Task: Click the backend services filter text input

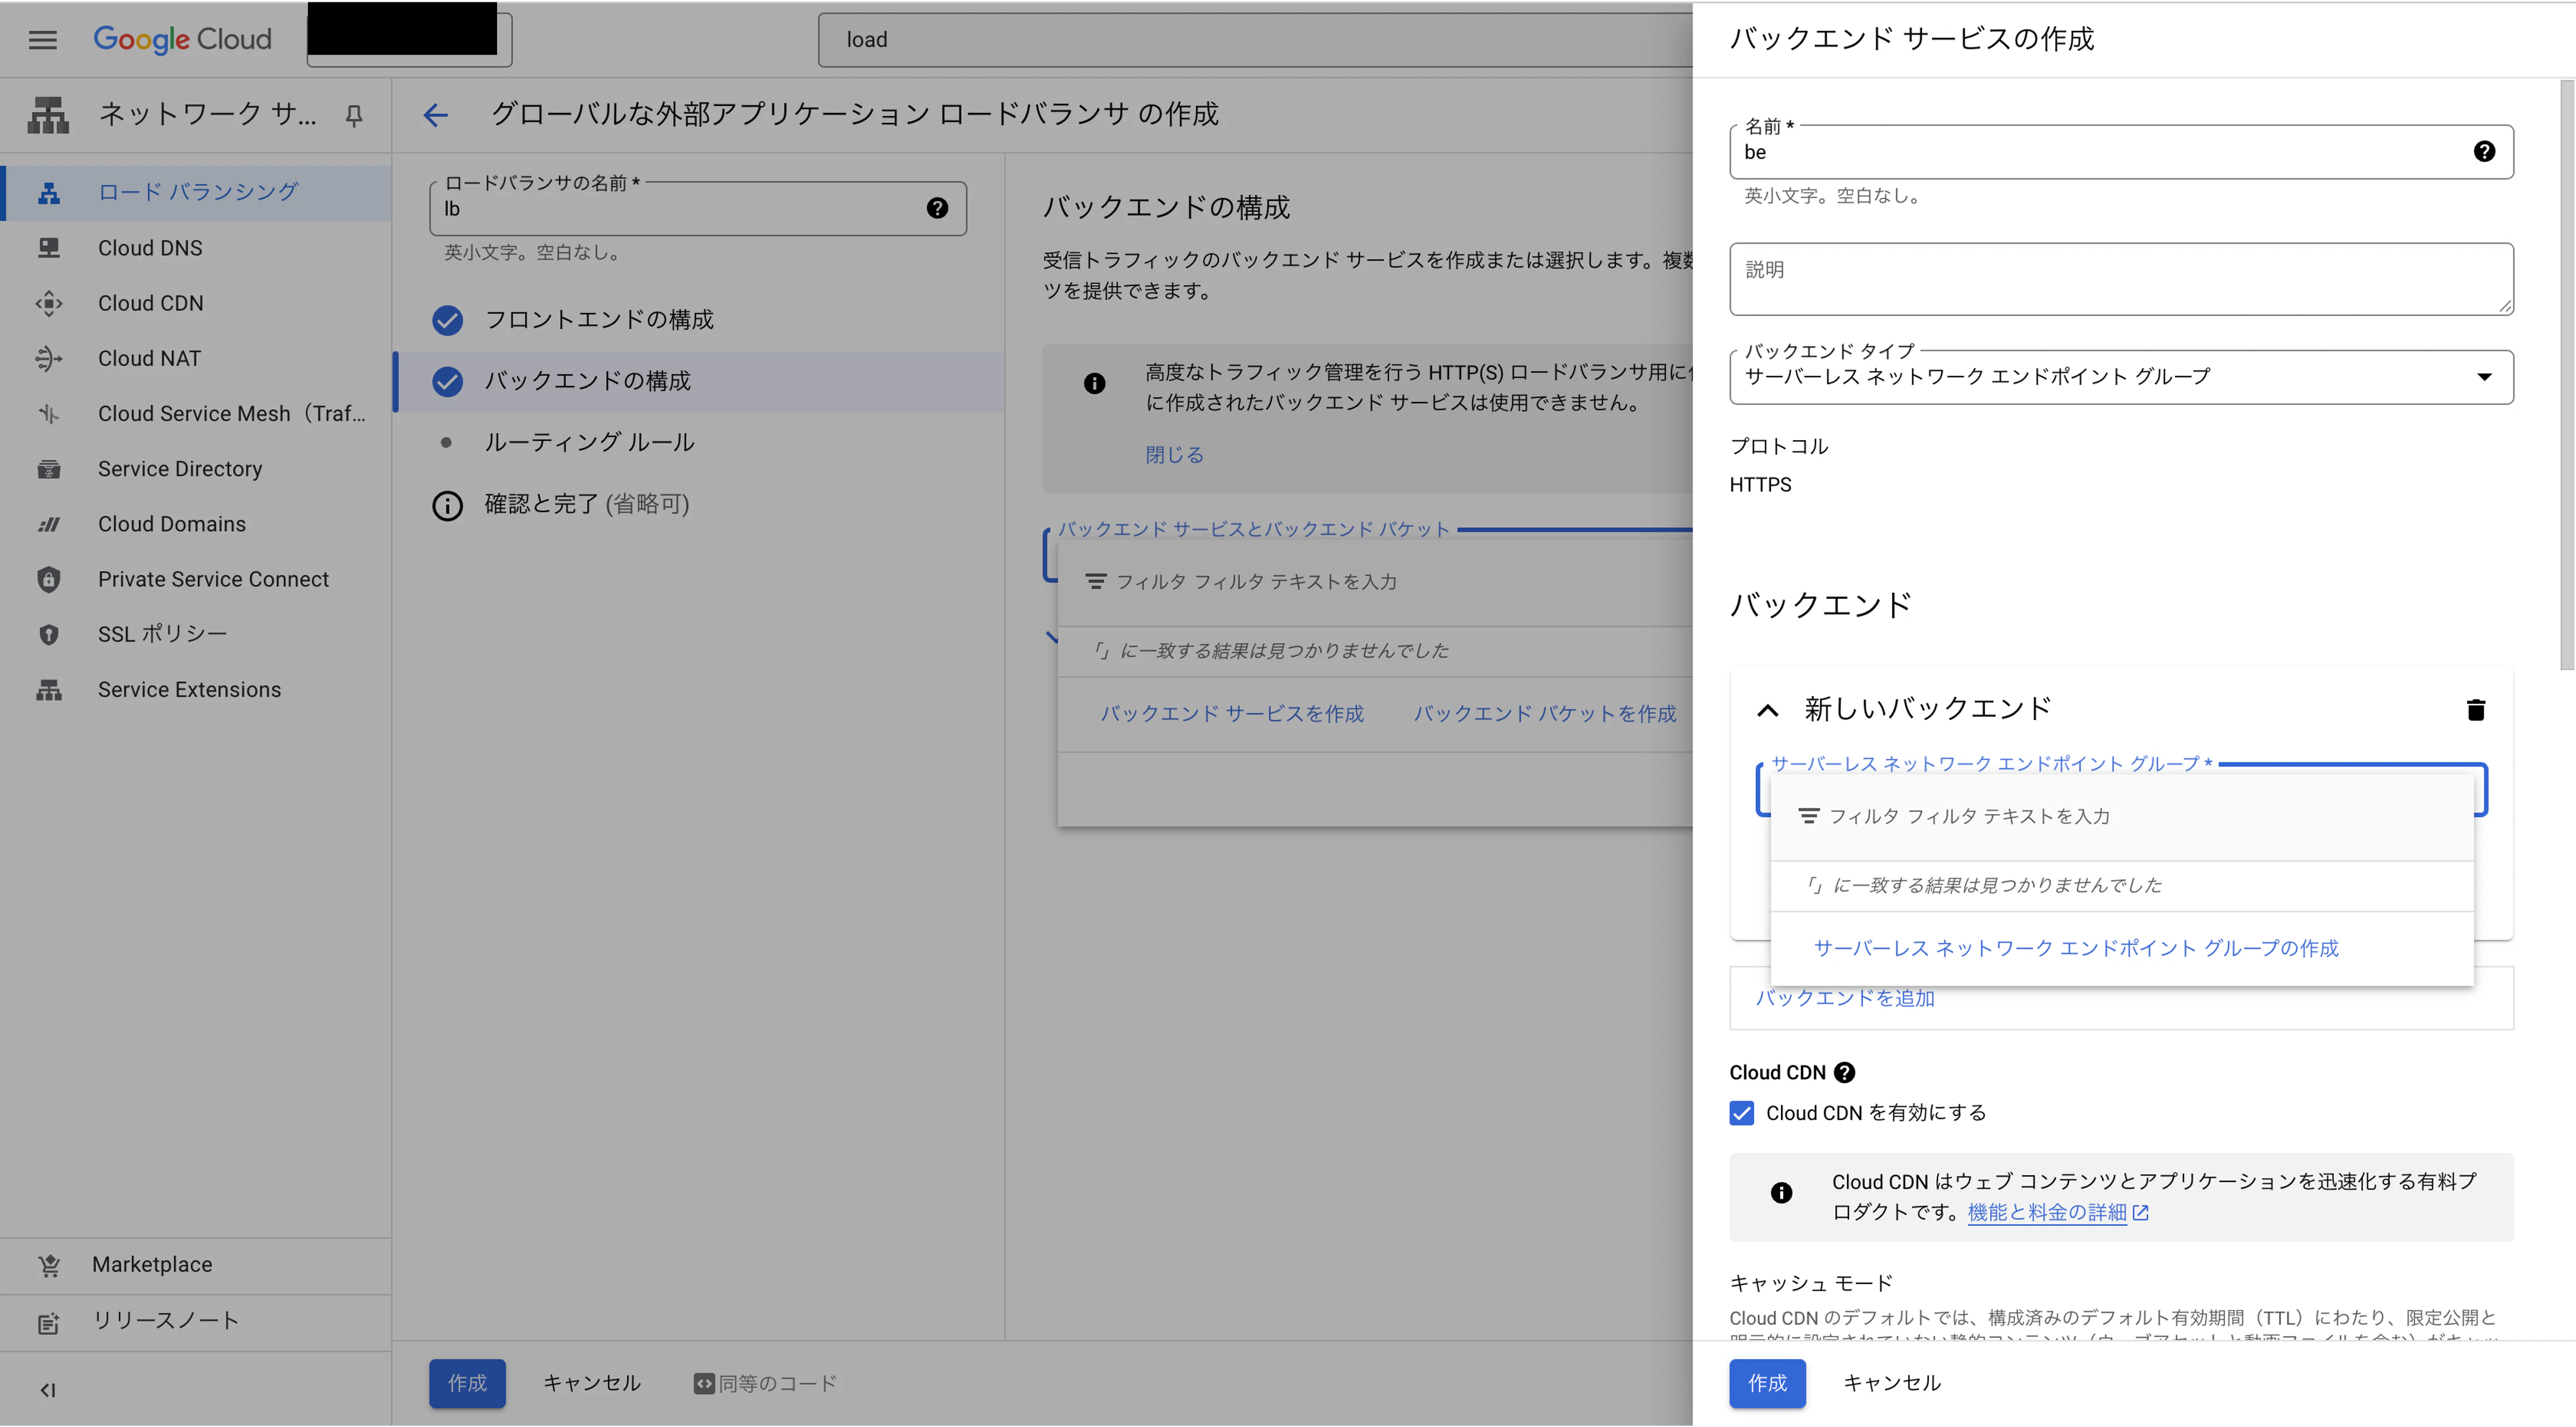Action: [1400, 582]
